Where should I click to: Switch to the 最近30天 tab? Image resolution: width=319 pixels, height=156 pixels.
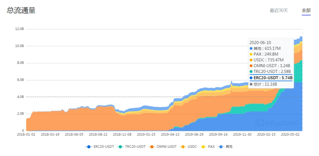[x=279, y=11]
